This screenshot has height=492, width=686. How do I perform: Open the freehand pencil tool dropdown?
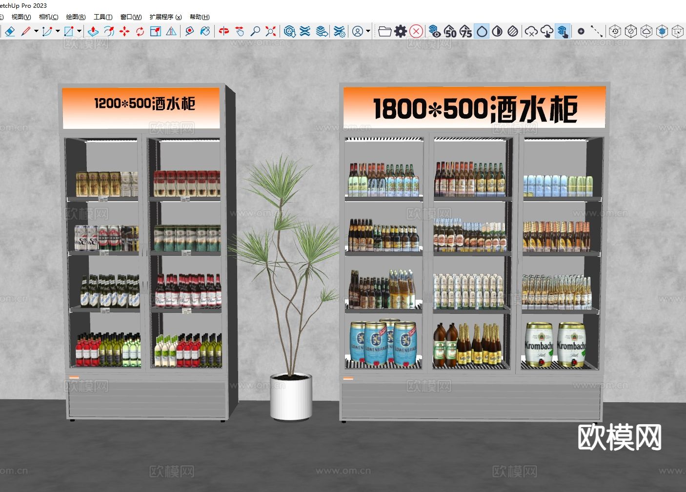coord(36,31)
